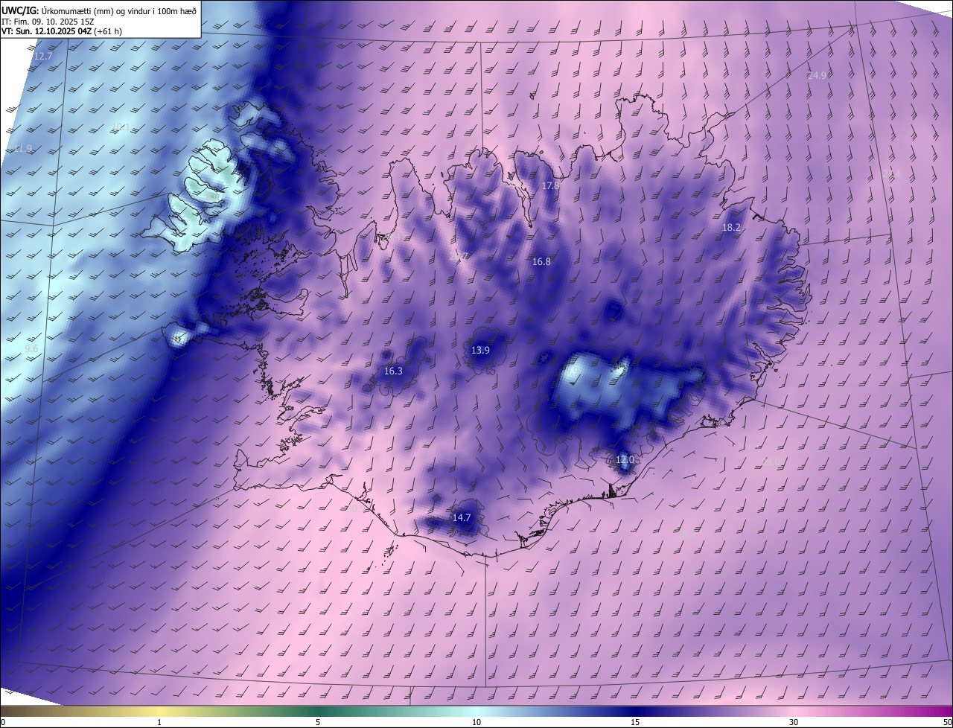Click the colorbar tick label 50
This screenshot has width=953, height=728.
click(947, 722)
